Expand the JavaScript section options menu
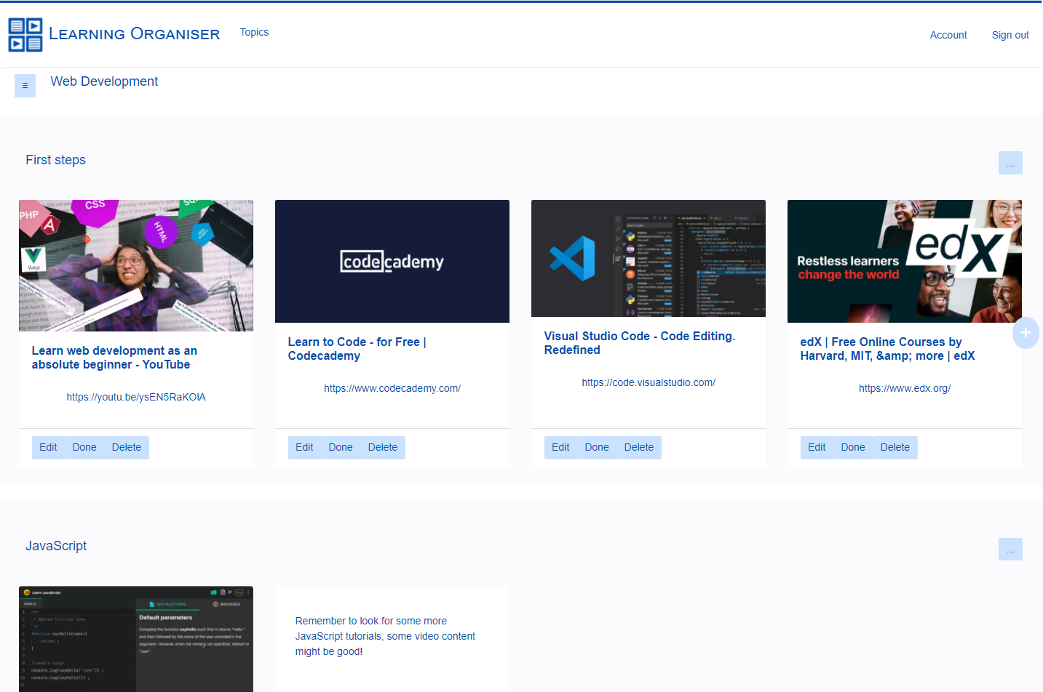The height and width of the screenshot is (692, 1043). [x=1010, y=550]
